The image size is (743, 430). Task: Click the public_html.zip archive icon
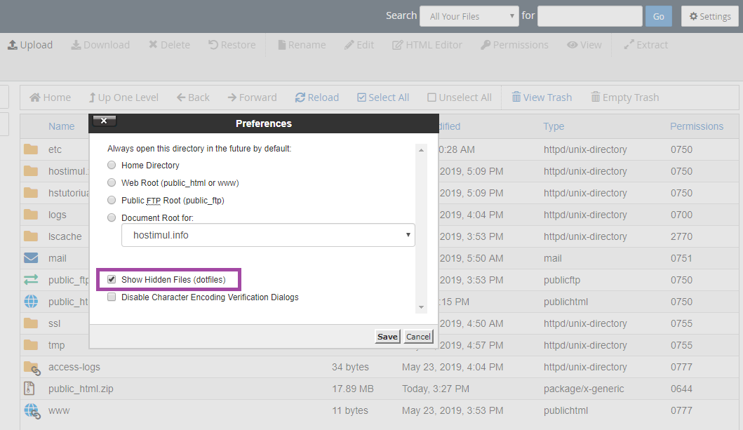tap(31, 389)
